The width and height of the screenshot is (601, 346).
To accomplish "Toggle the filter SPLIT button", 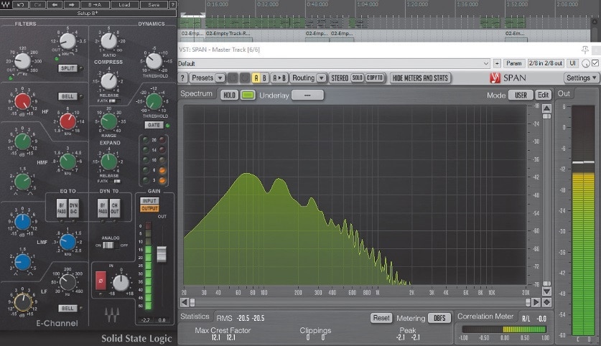I will click(67, 68).
